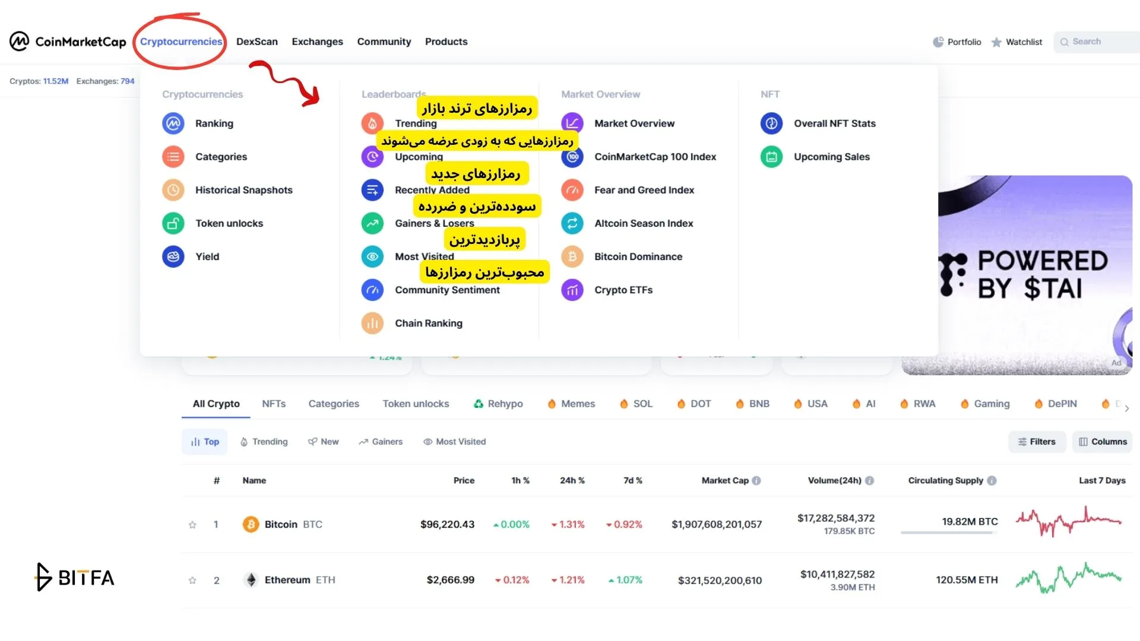This screenshot has height=641, width=1140.
Task: Star Ethereum to add to watchlist
Action: [192, 580]
